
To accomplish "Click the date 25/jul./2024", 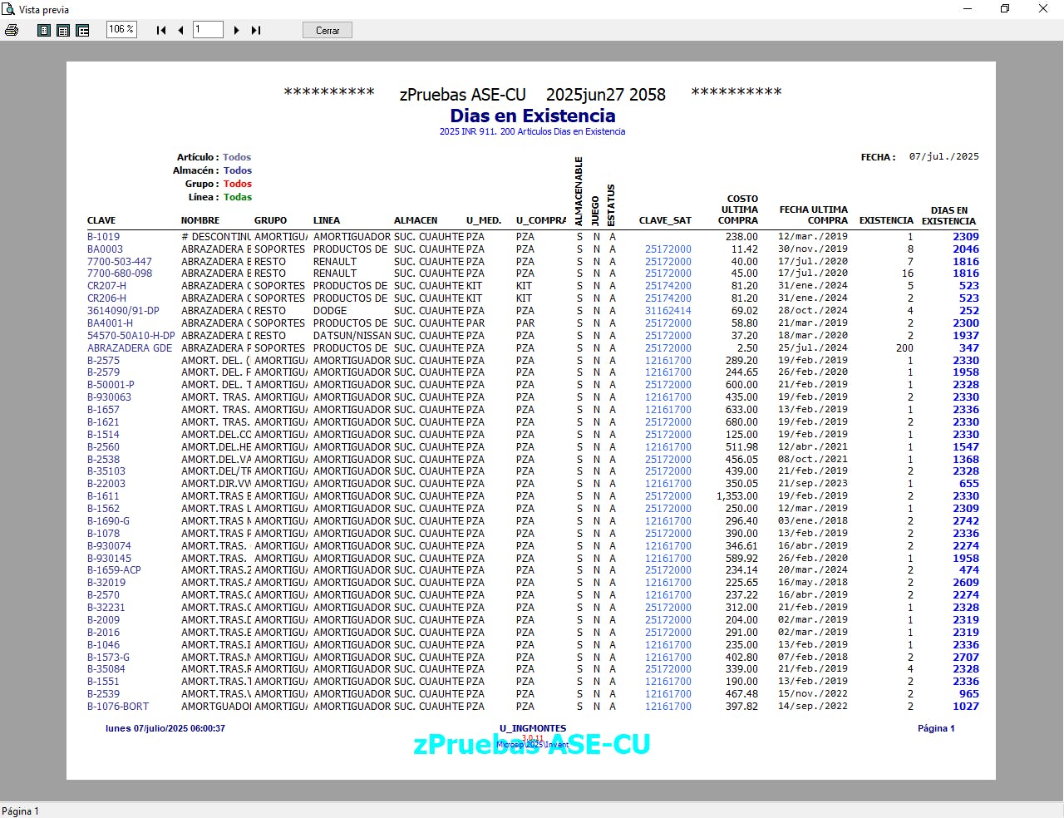I will pyautogui.click(x=813, y=347).
